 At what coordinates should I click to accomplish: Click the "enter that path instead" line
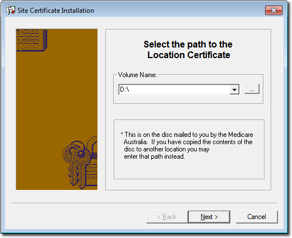[x=154, y=156]
